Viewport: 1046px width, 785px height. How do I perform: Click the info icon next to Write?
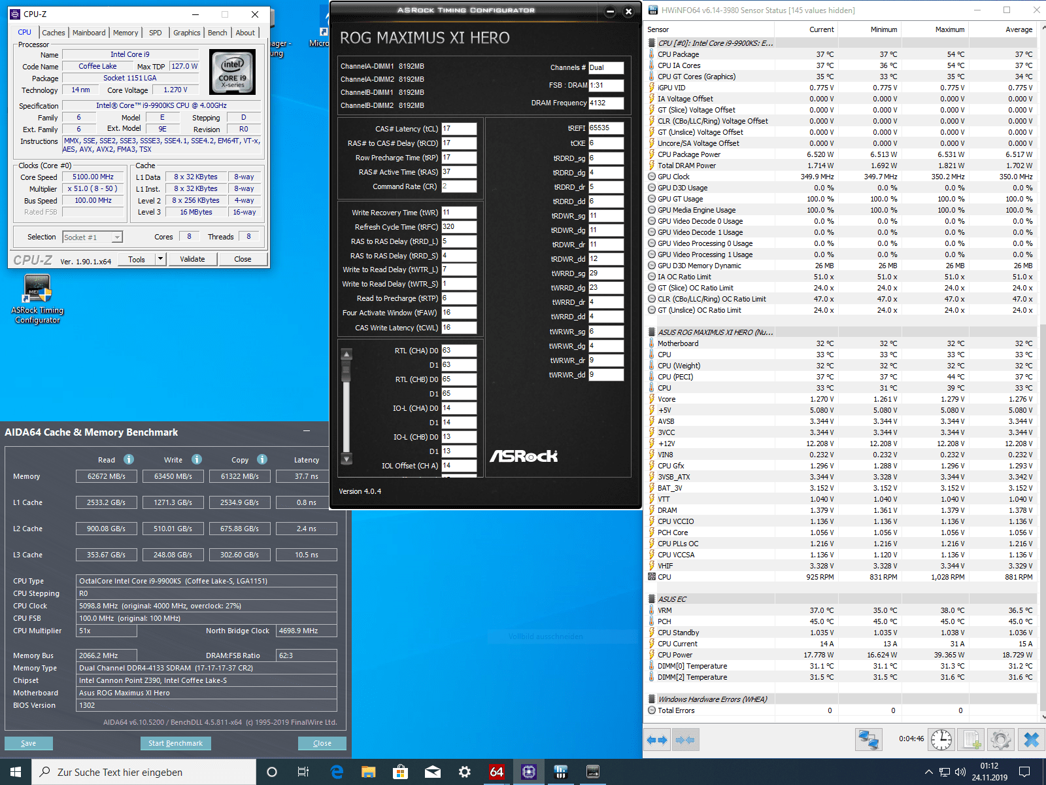click(x=197, y=459)
